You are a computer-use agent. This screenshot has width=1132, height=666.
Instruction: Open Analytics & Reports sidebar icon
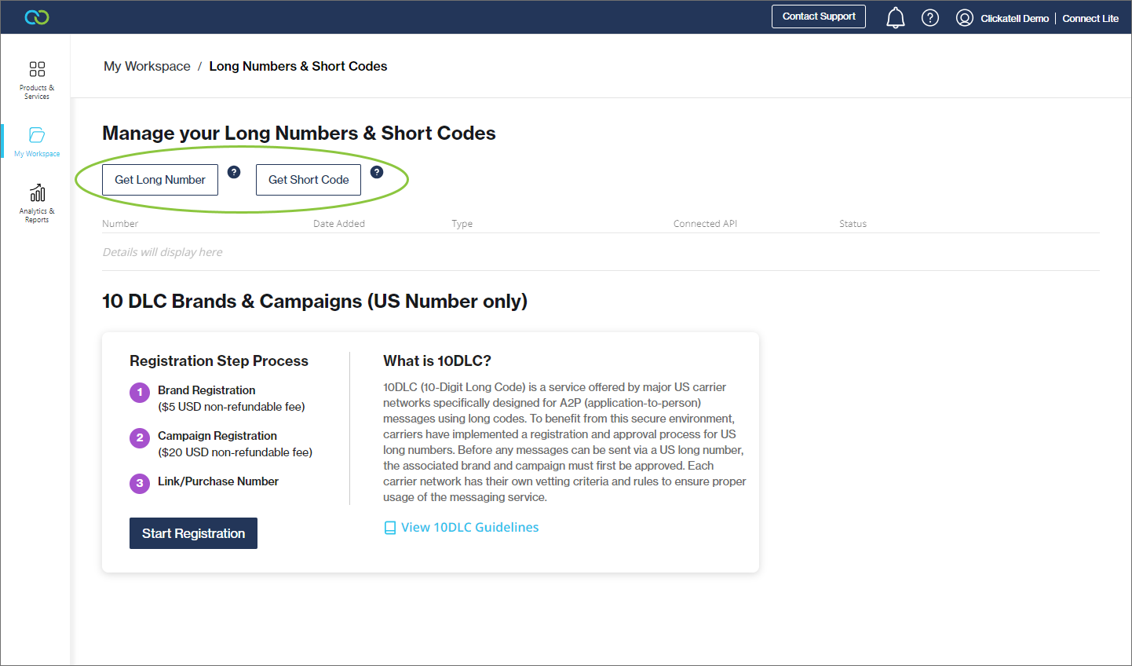37,203
